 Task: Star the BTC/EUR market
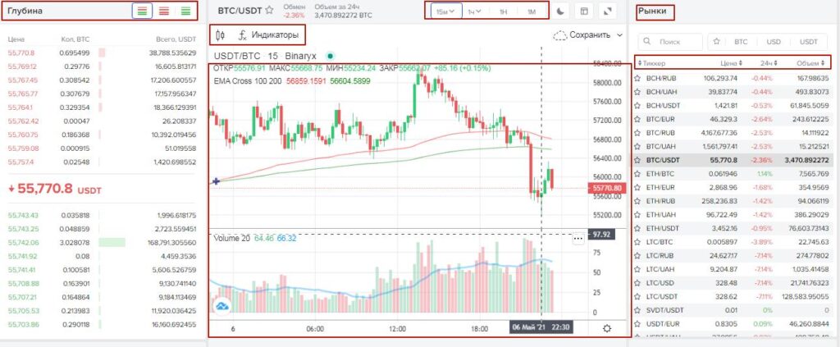[x=637, y=119]
